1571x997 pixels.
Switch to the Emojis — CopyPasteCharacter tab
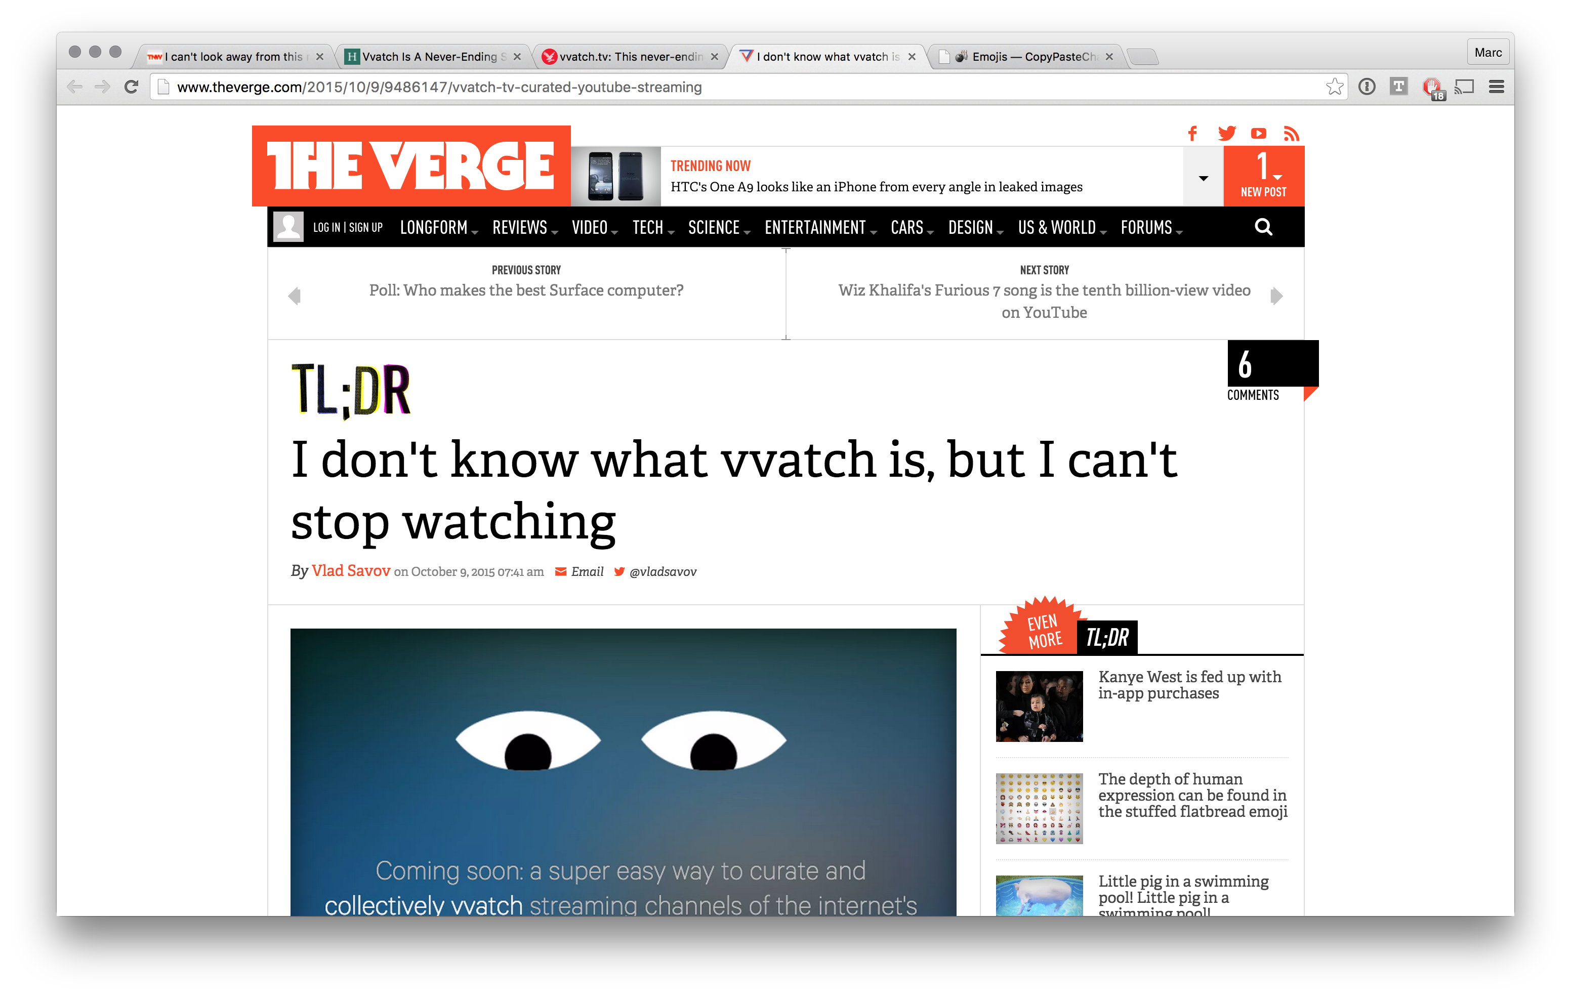click(x=1026, y=57)
